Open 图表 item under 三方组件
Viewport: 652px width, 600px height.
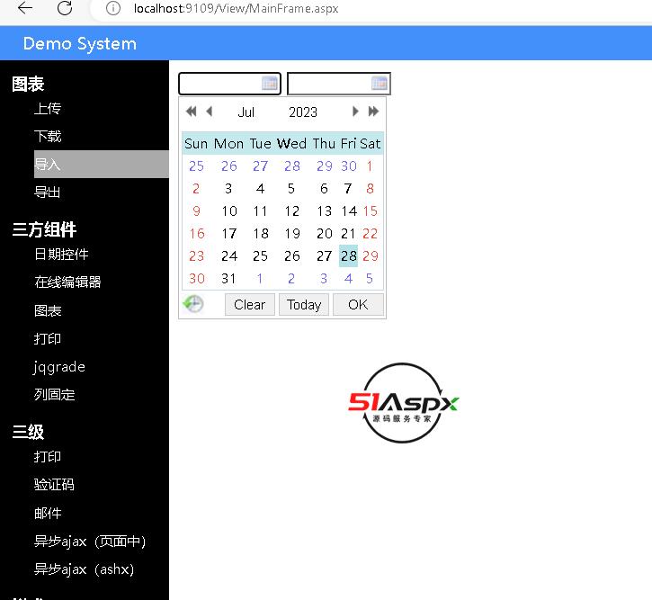coord(48,310)
